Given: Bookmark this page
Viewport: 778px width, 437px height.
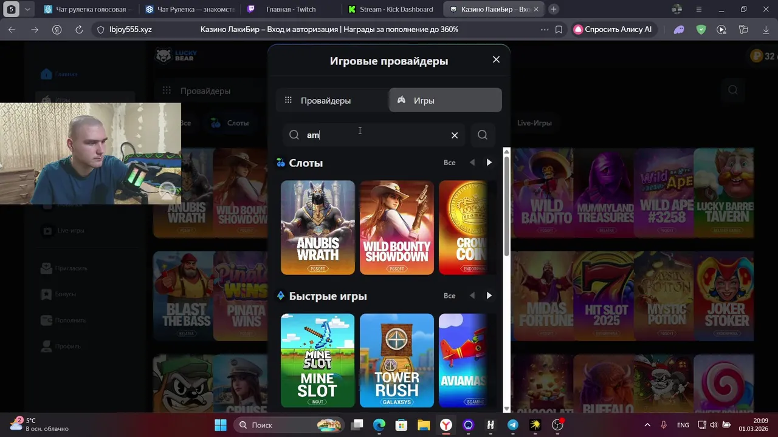Looking at the screenshot, I should coord(559,29).
